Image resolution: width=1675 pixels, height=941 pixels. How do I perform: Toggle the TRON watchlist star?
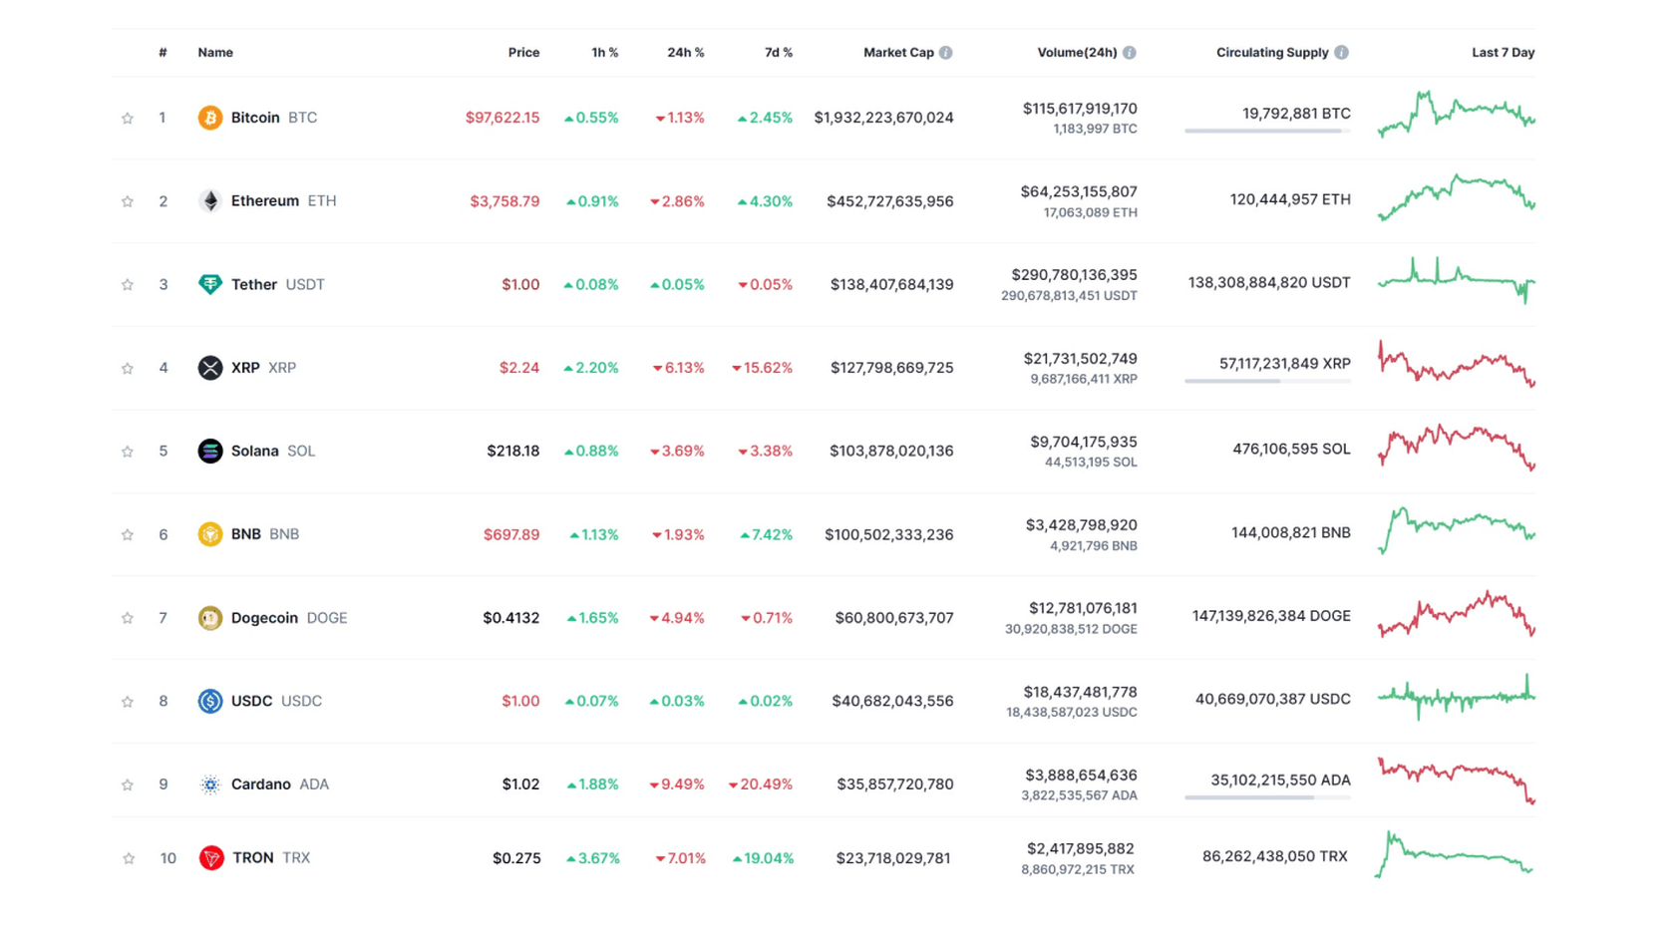point(129,858)
